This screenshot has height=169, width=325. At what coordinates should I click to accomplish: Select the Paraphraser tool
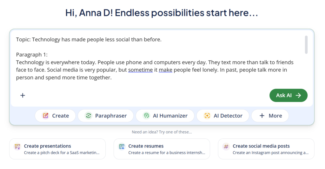[x=106, y=116]
